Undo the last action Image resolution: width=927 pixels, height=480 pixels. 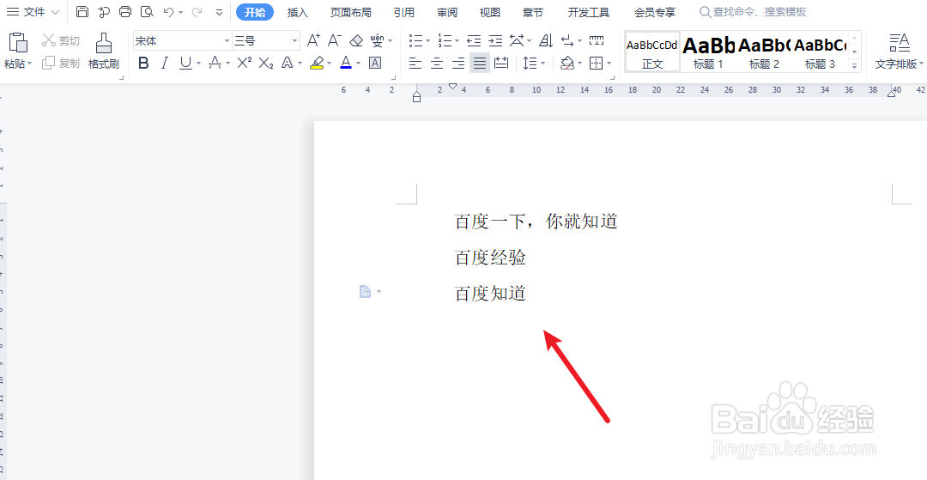click(168, 12)
